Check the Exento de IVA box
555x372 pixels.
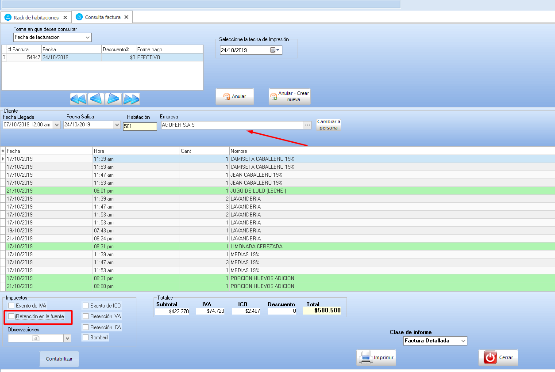pyautogui.click(x=12, y=306)
